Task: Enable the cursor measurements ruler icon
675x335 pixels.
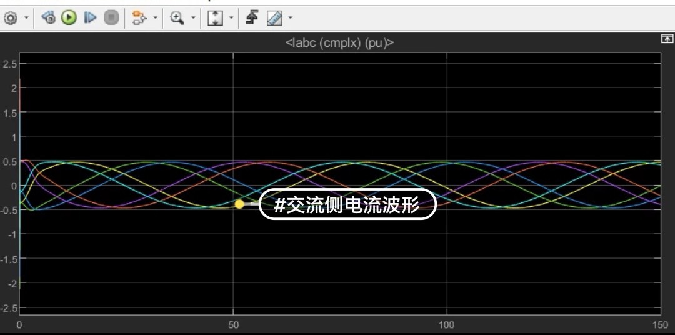Action: click(x=274, y=17)
